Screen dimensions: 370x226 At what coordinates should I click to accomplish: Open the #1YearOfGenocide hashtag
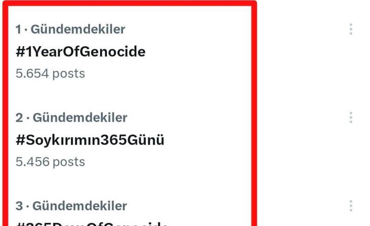tap(81, 51)
